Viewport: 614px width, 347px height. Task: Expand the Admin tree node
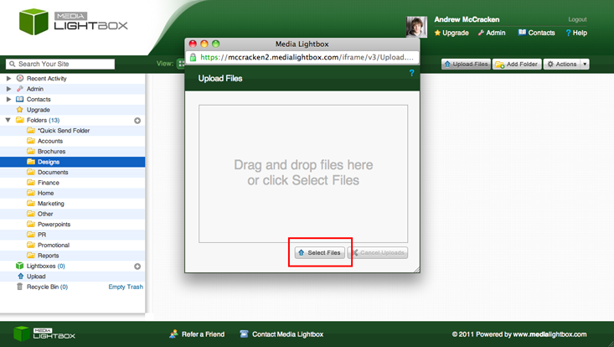click(x=9, y=89)
